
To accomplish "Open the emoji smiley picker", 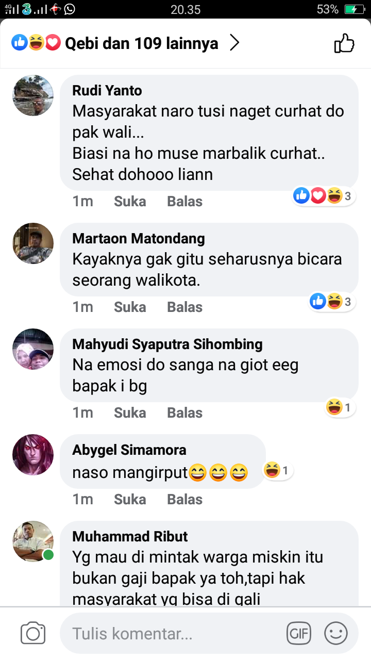I will [x=335, y=633].
